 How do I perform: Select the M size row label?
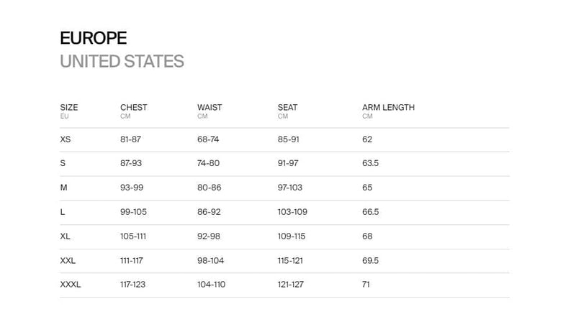coord(63,188)
